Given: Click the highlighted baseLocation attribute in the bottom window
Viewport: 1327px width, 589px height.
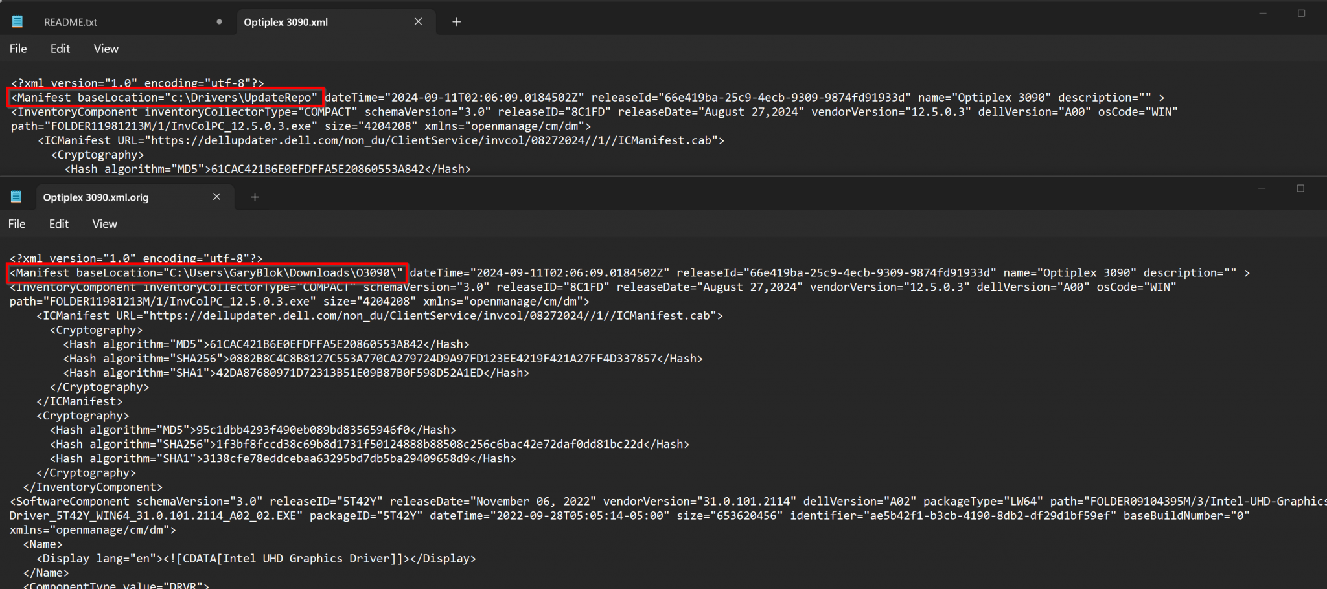Looking at the screenshot, I should (x=207, y=272).
